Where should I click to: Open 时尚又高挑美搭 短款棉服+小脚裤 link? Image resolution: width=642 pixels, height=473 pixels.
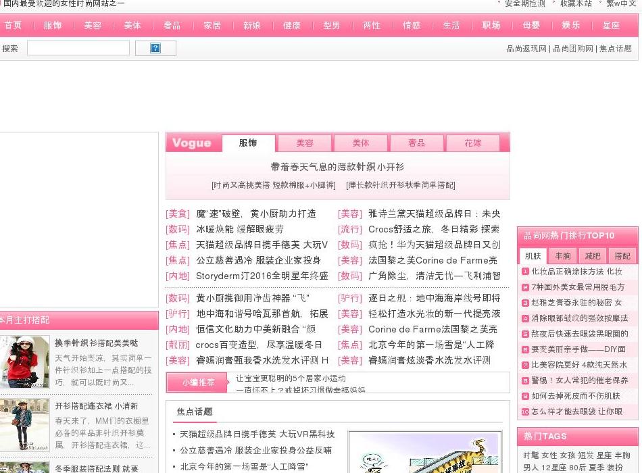[x=274, y=185]
